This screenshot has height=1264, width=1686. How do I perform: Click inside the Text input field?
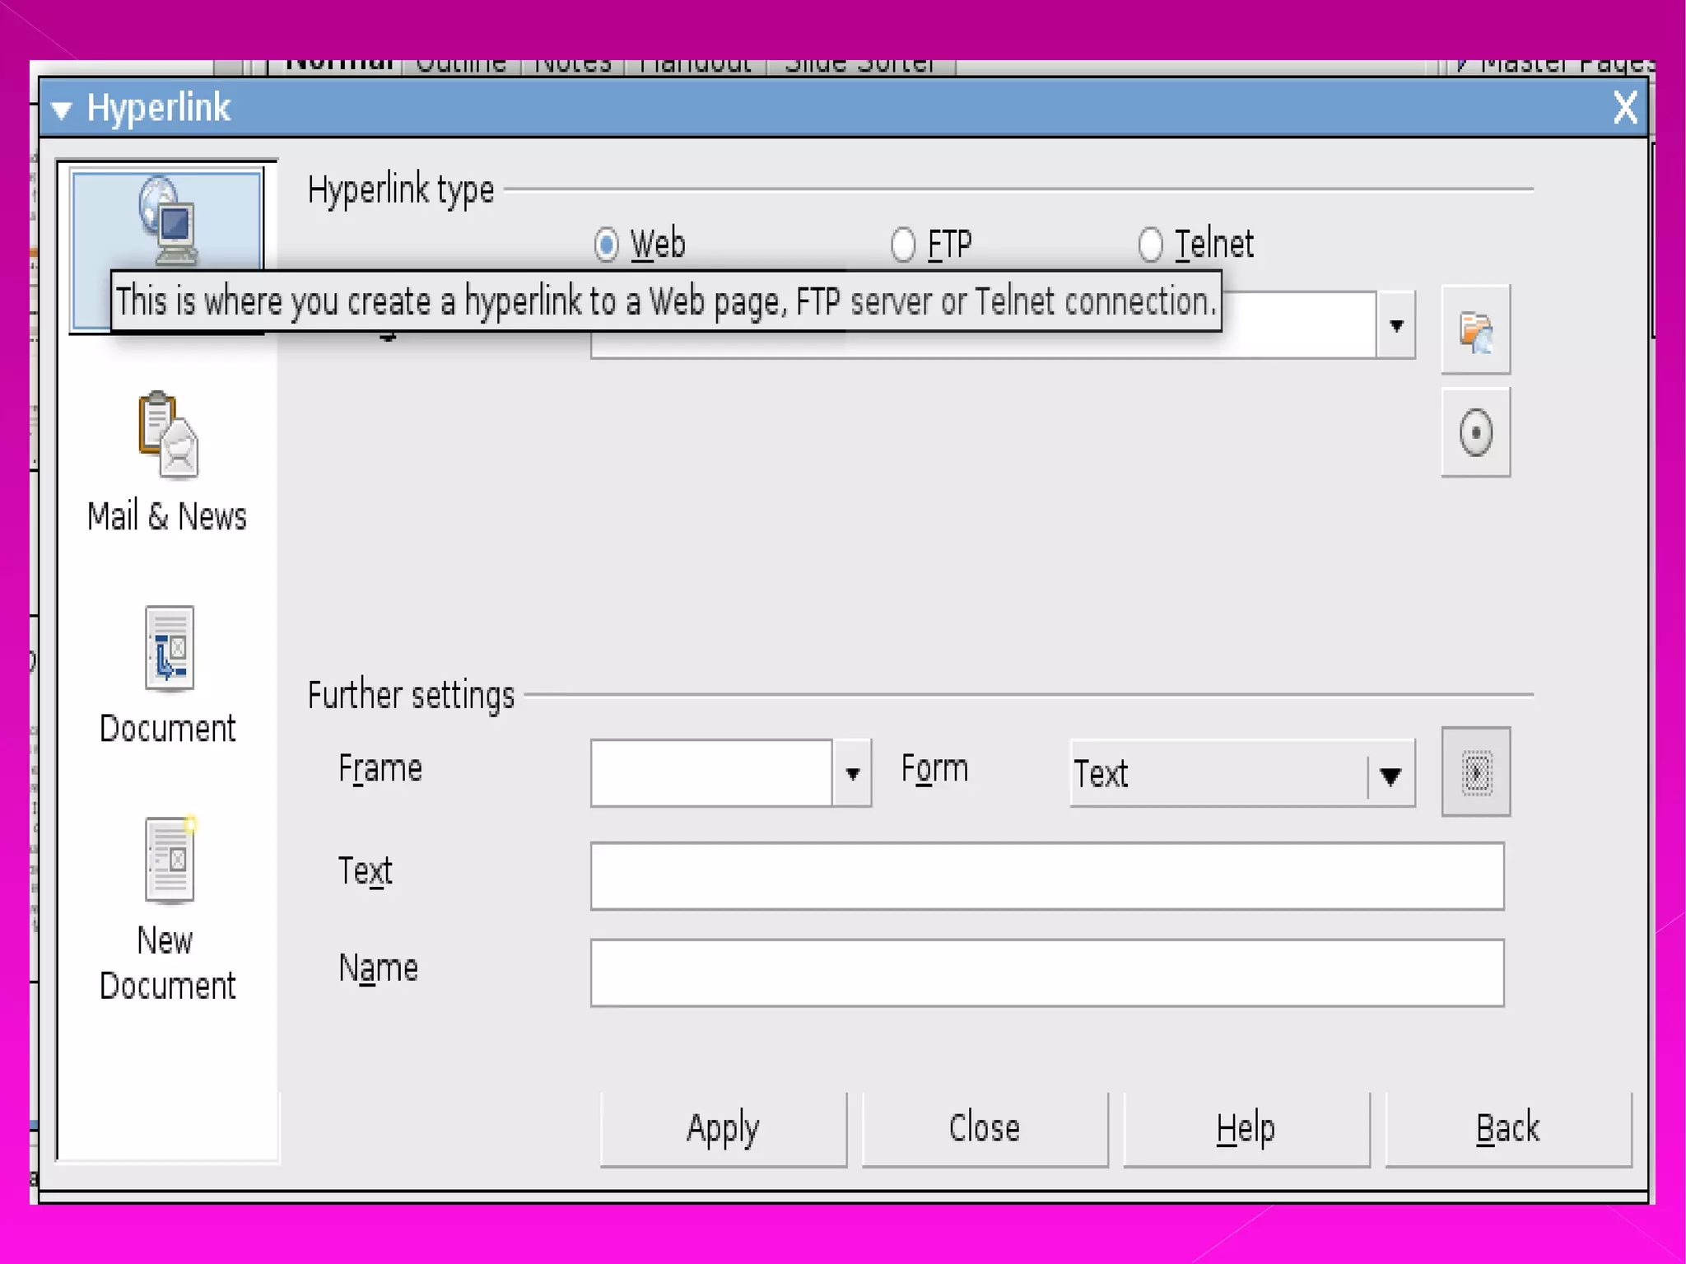coord(1046,875)
